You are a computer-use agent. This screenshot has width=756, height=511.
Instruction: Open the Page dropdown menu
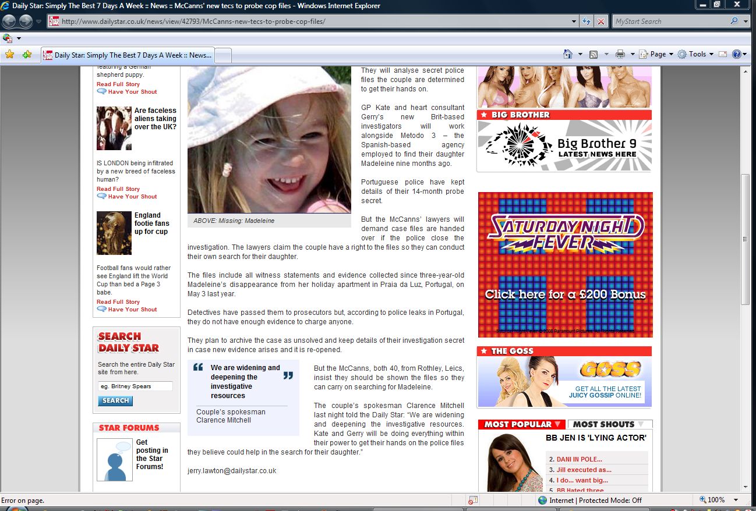point(658,54)
